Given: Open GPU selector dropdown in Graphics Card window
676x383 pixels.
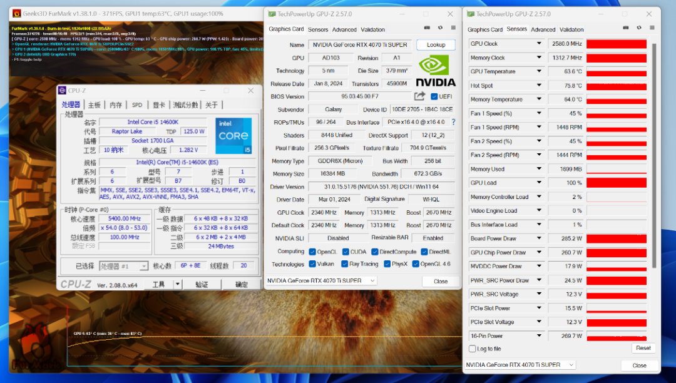Looking at the screenshot, I should 321,280.
